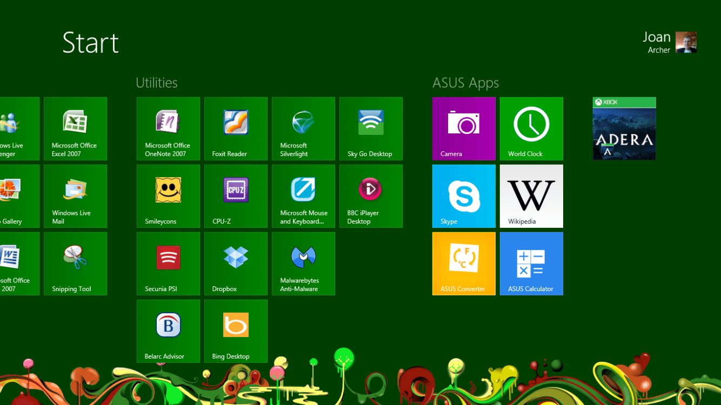Click the Joan Archer account picture
The width and height of the screenshot is (721, 405).
[686, 43]
